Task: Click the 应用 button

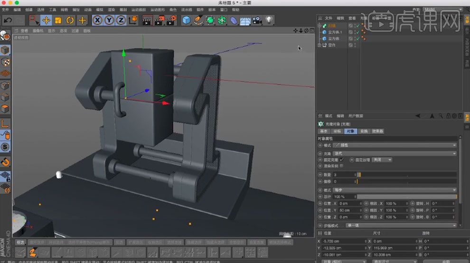Action: pyautogui.click(x=445, y=261)
